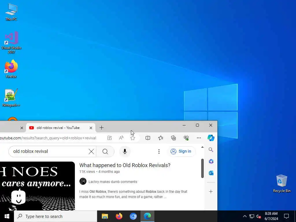Open Browser essentials heart icon
The image size is (296, 222).
186,138
